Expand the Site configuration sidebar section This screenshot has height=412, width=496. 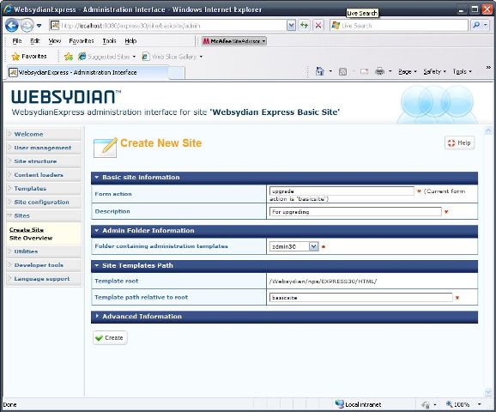44,203
